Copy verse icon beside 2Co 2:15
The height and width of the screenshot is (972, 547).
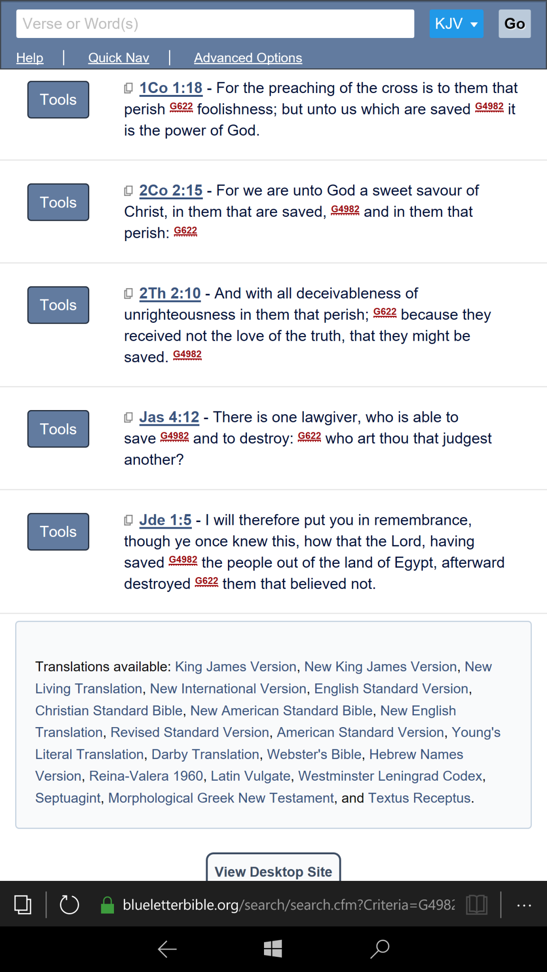pos(128,191)
